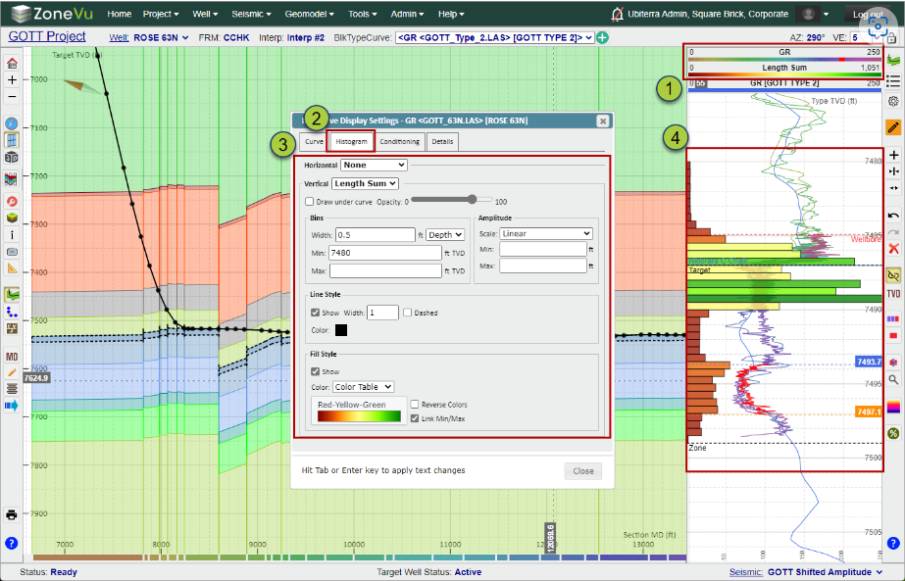905x581 pixels.
Task: Toggle 'Draw under curve' checkbox
Action: [x=310, y=202]
